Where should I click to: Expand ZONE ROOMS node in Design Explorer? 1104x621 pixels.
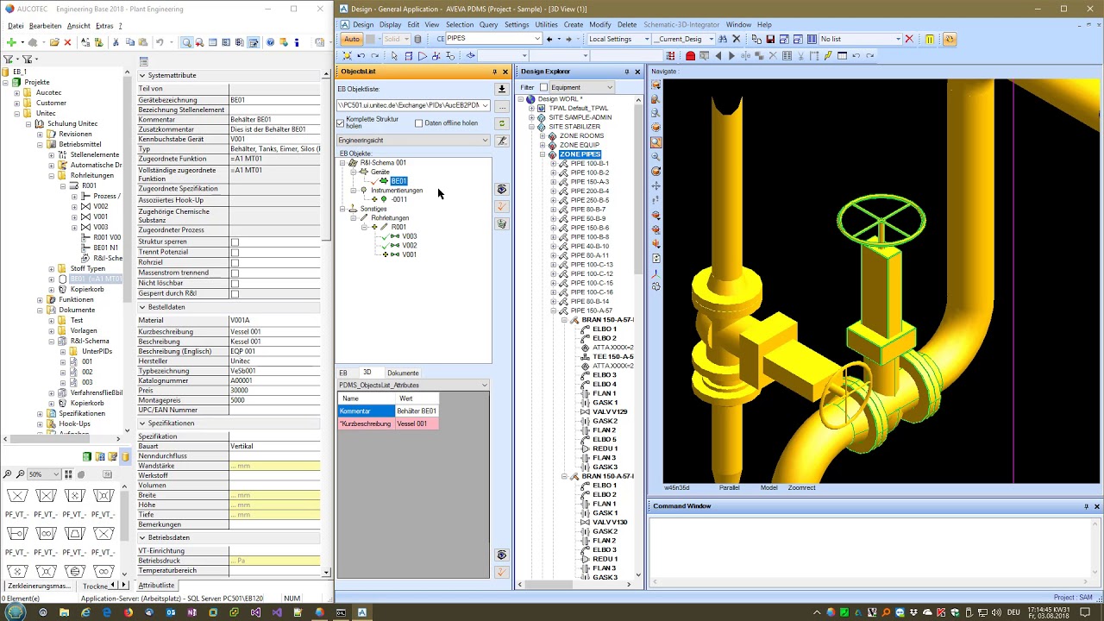pyautogui.click(x=543, y=135)
